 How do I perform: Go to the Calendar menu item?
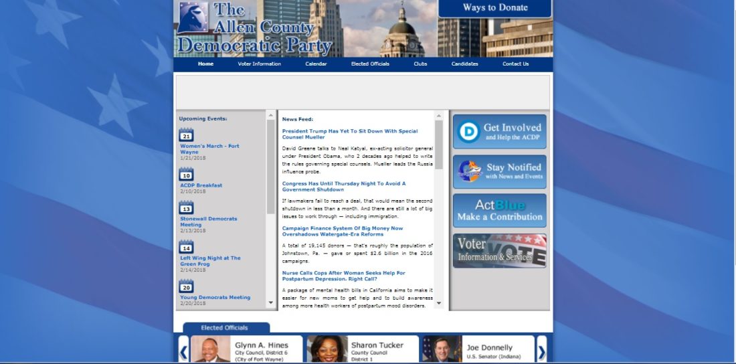316,64
